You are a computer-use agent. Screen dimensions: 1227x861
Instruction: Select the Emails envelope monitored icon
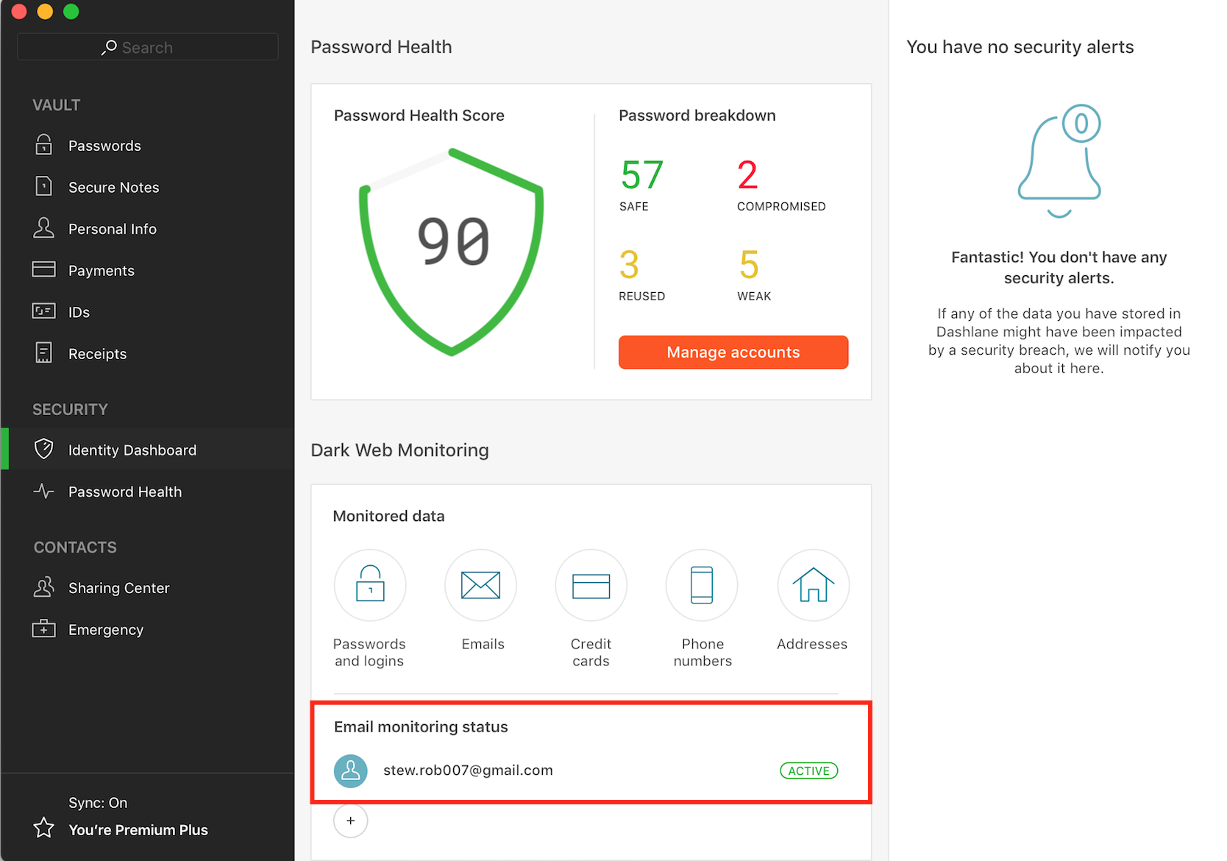pos(481,585)
